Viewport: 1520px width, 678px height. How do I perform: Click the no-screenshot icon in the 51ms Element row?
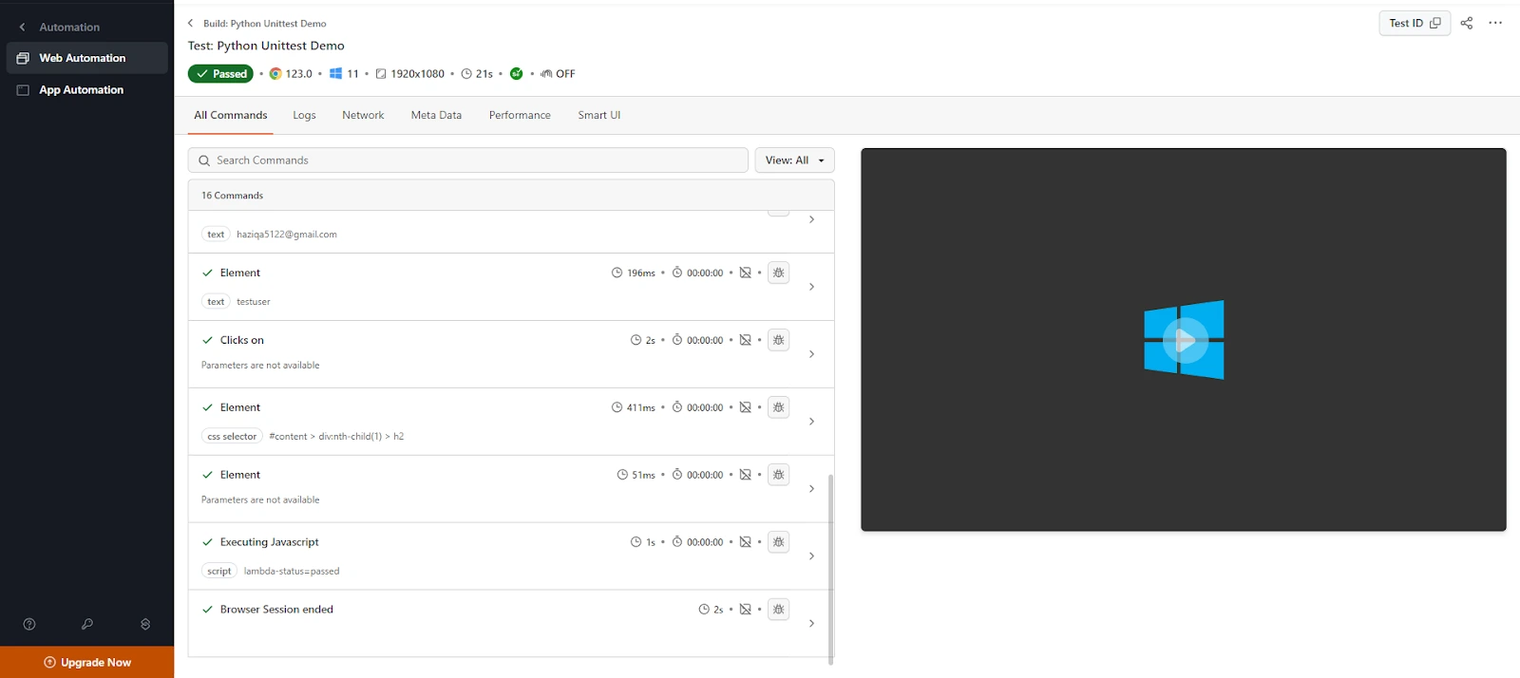click(x=746, y=475)
